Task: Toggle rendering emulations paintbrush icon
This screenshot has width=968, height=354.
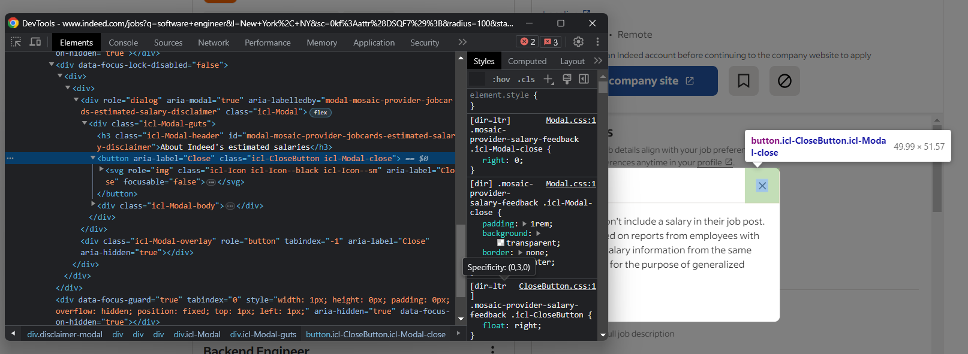Action: tap(567, 79)
